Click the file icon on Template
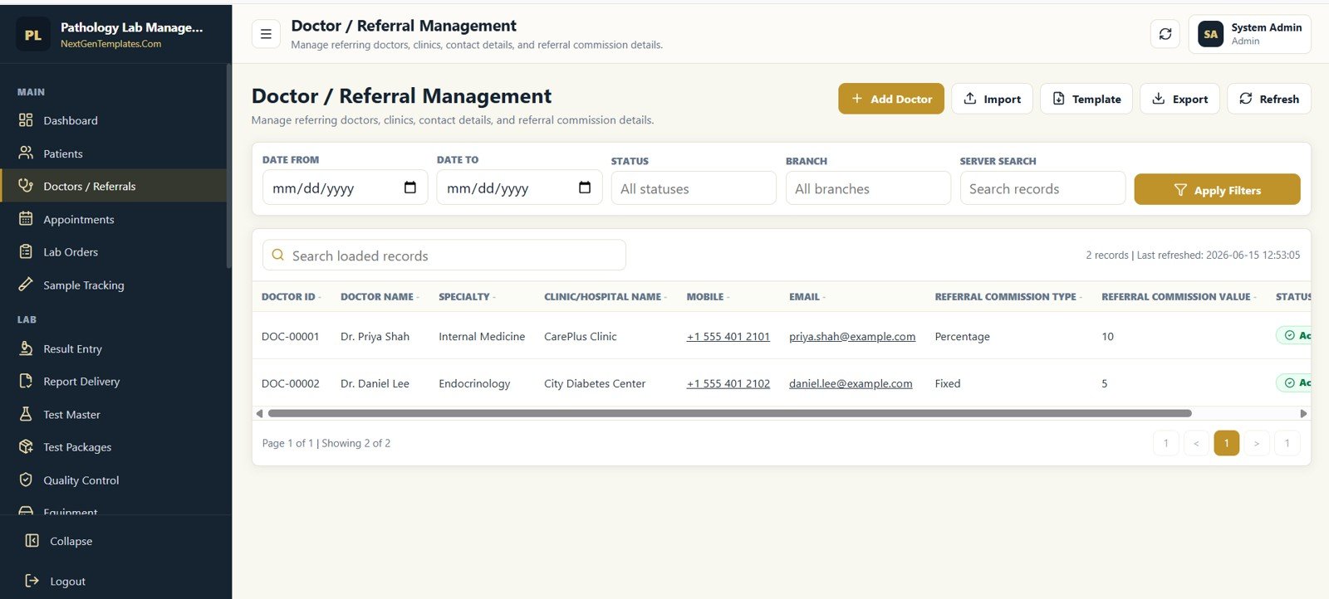Screen dimensions: 1329x599 click(x=1058, y=99)
